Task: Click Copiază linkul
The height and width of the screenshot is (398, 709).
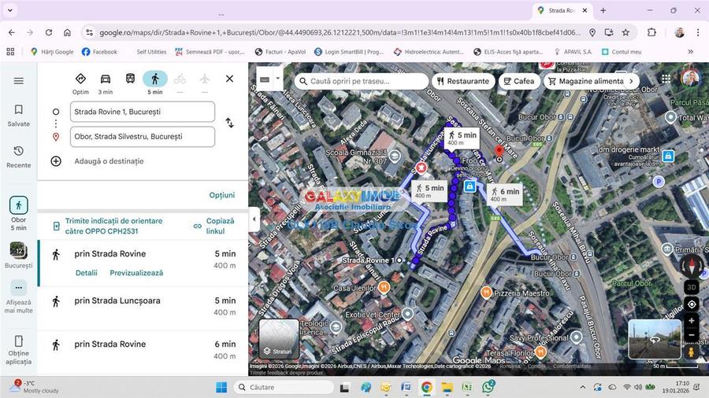Action: pos(214,226)
